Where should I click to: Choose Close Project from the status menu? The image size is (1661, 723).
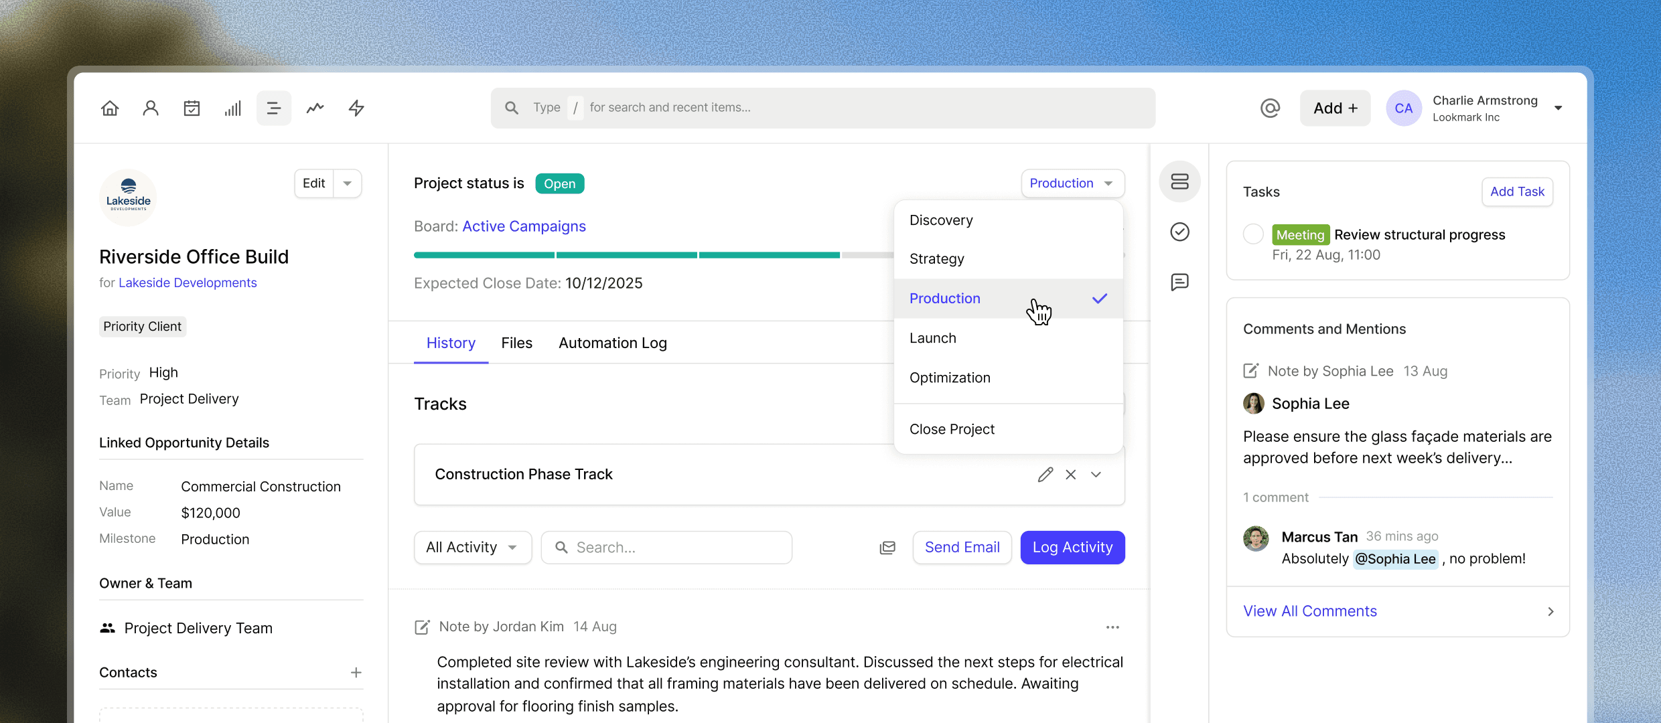[952, 429]
